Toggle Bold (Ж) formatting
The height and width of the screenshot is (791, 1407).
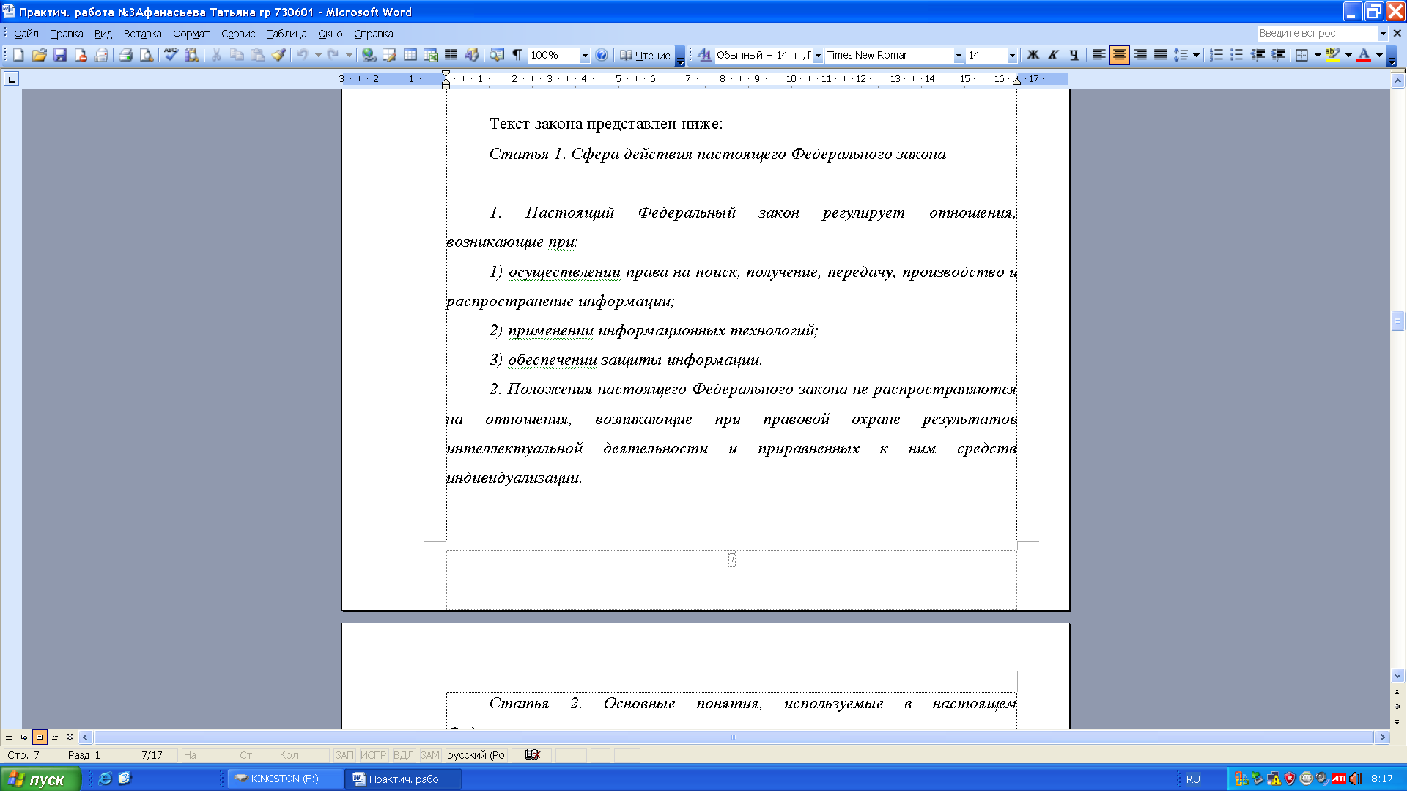[x=1033, y=55]
